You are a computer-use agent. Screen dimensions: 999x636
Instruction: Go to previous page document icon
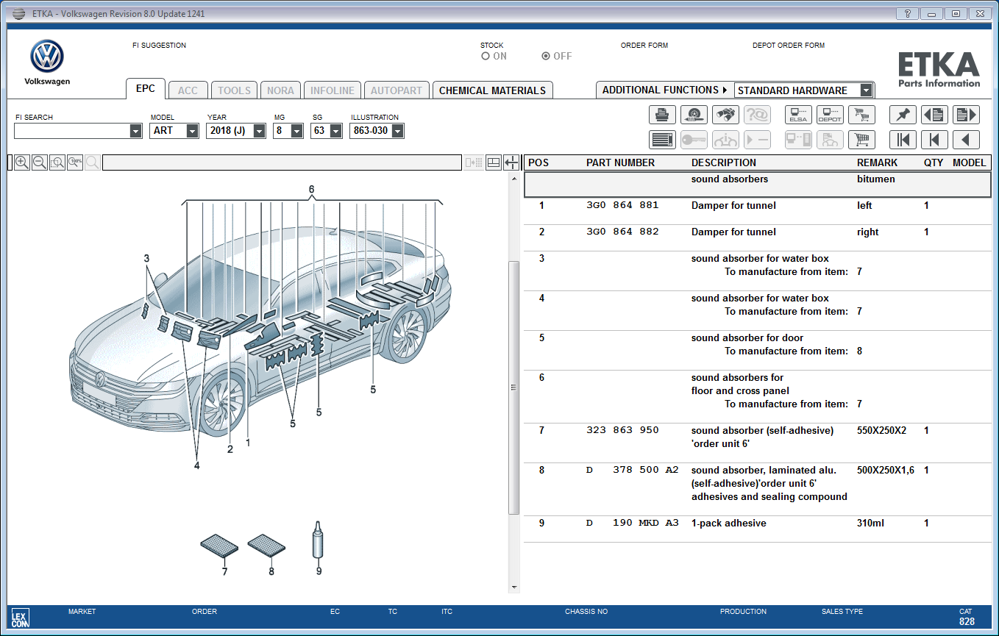click(934, 115)
